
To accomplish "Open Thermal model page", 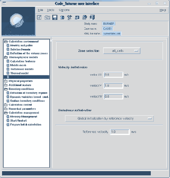I will click(19, 73).
